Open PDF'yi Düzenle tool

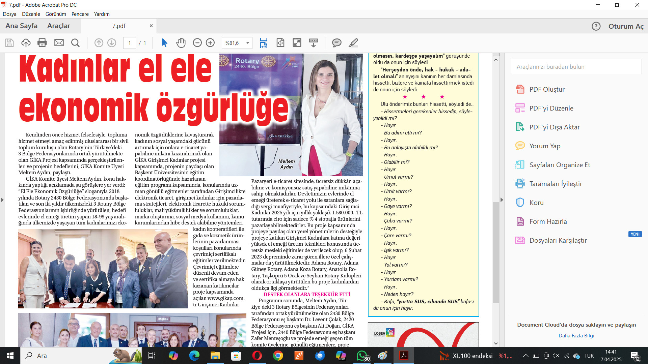coord(551,108)
